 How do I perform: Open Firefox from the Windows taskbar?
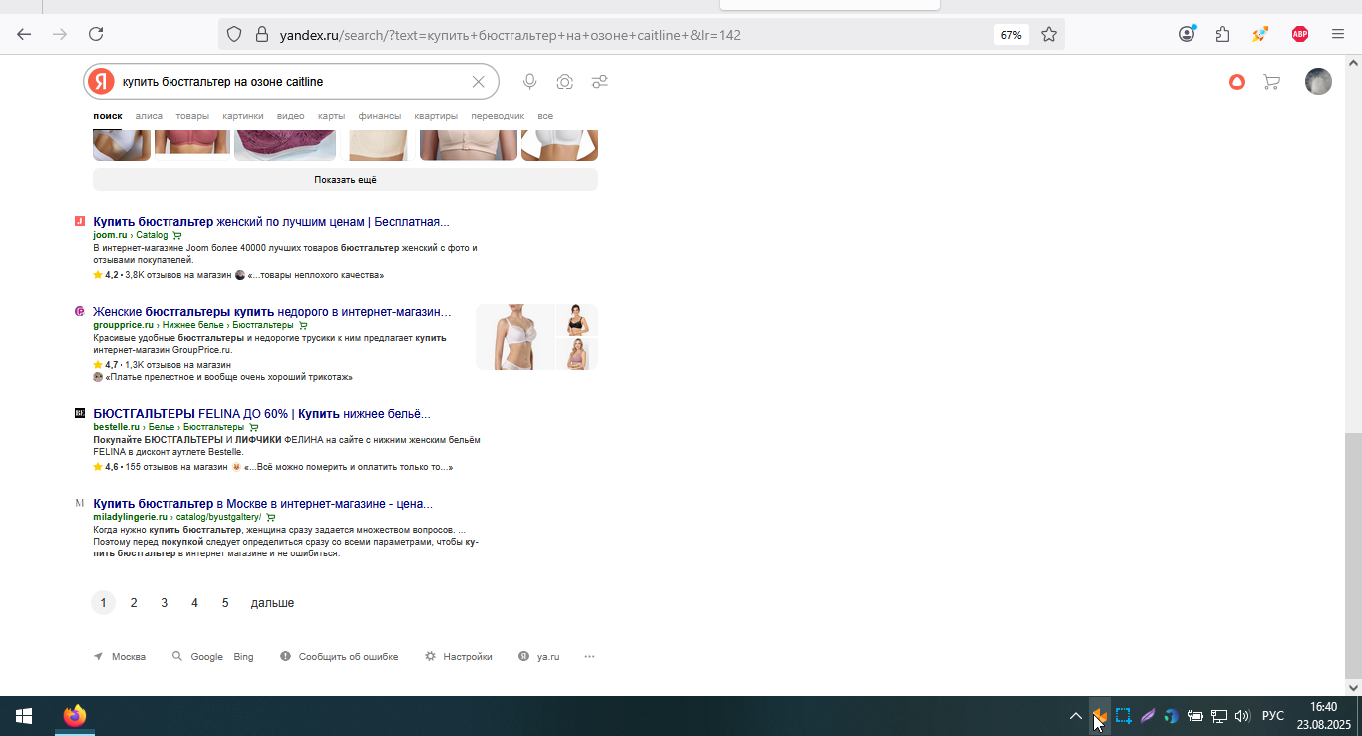click(x=75, y=716)
